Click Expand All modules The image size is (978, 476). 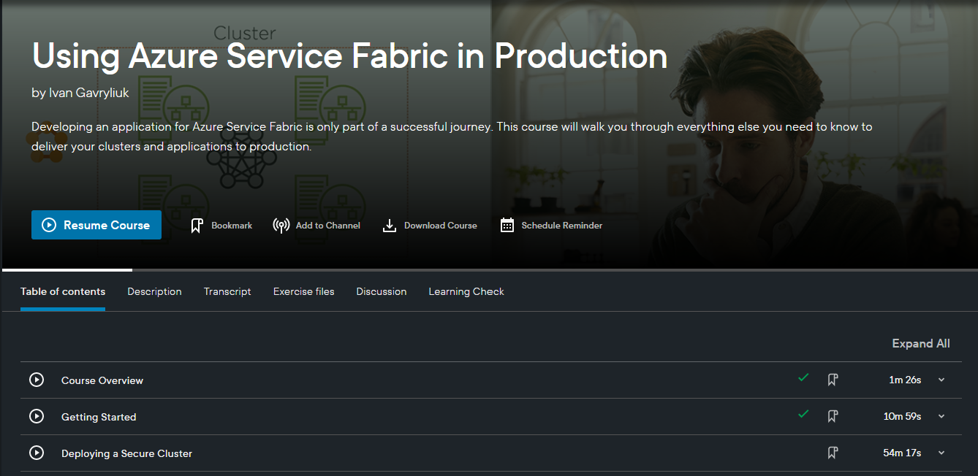pos(921,343)
